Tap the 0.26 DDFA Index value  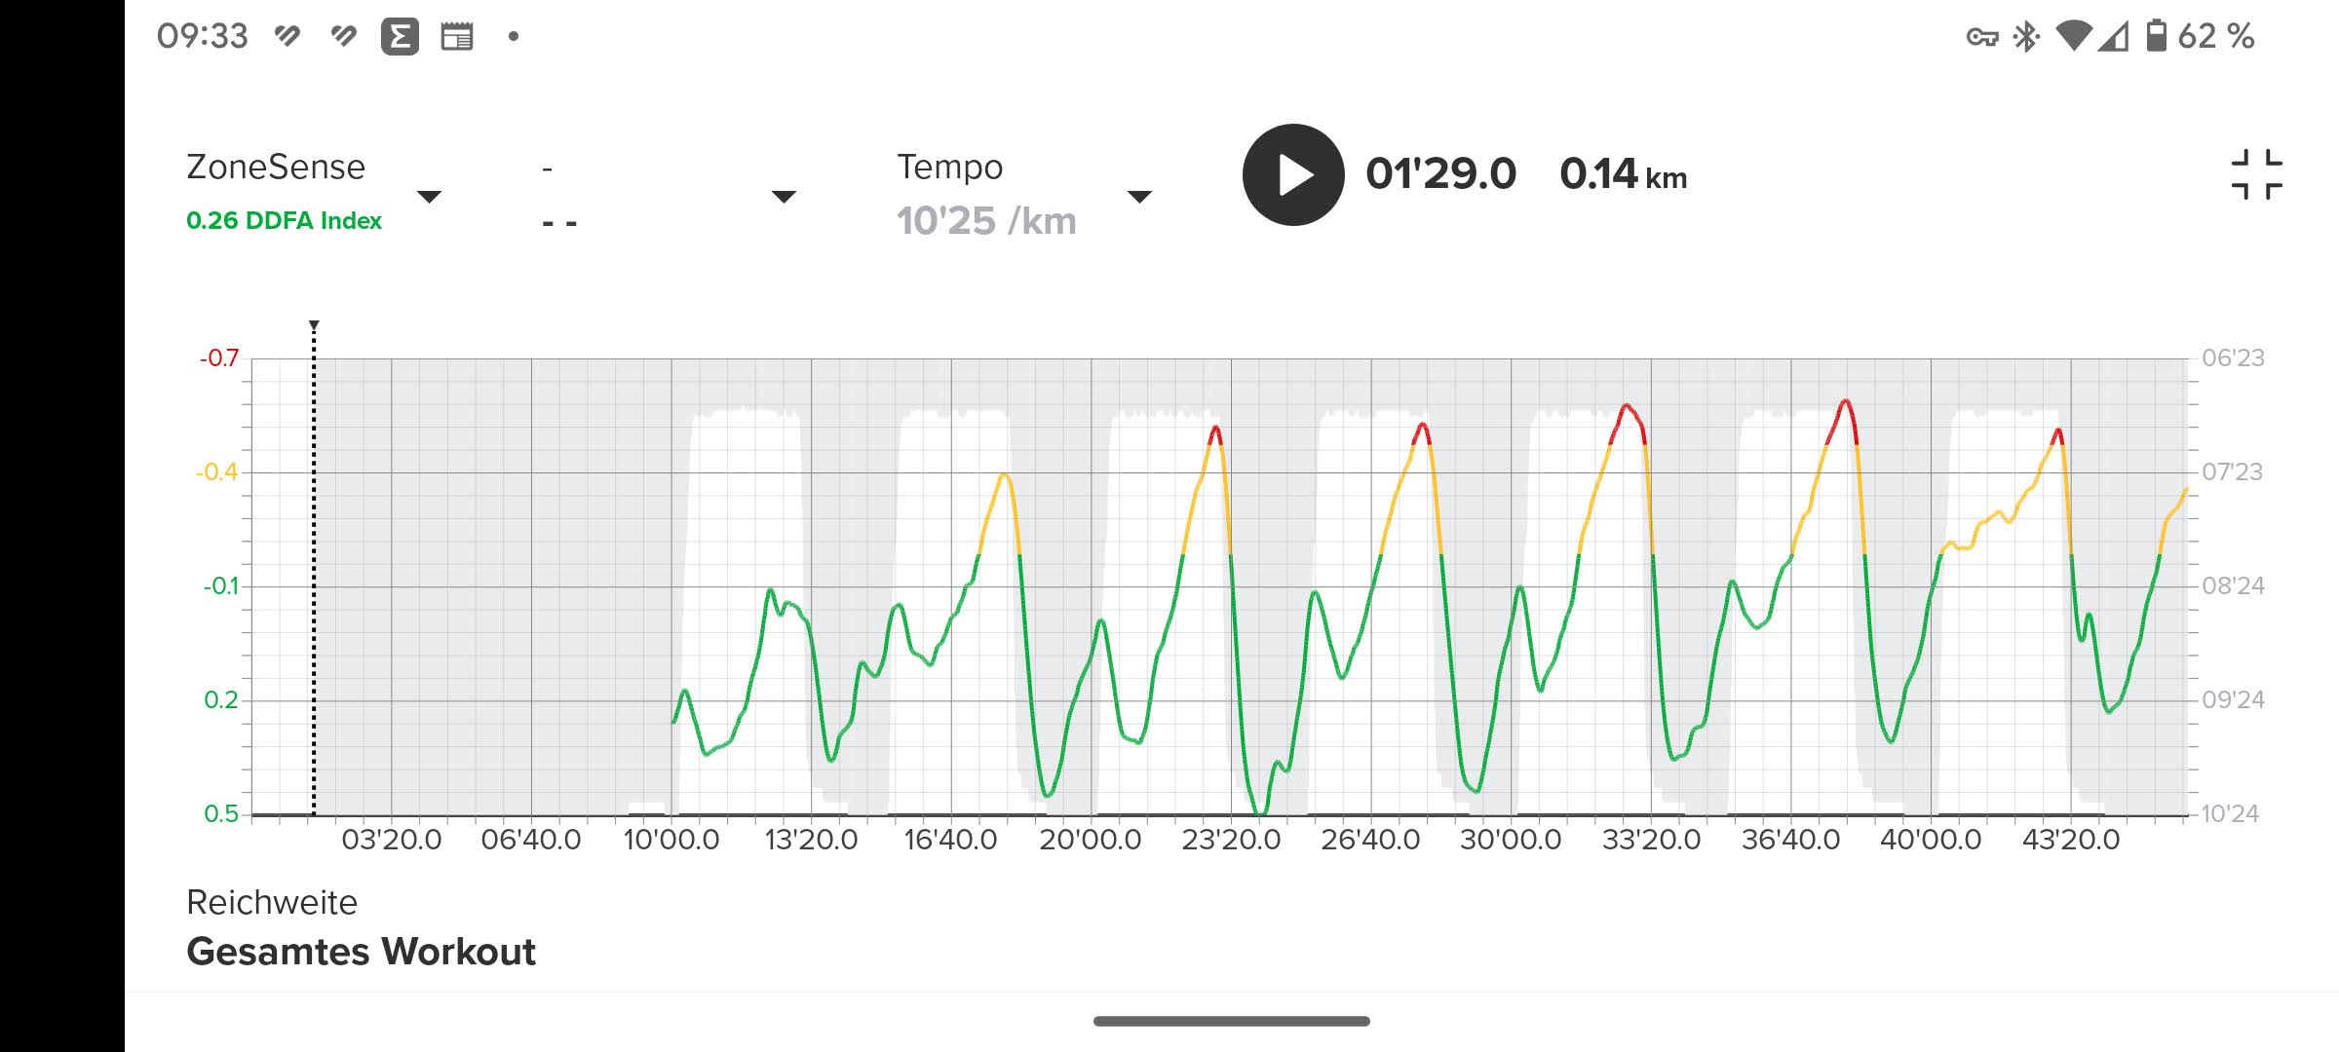click(284, 221)
